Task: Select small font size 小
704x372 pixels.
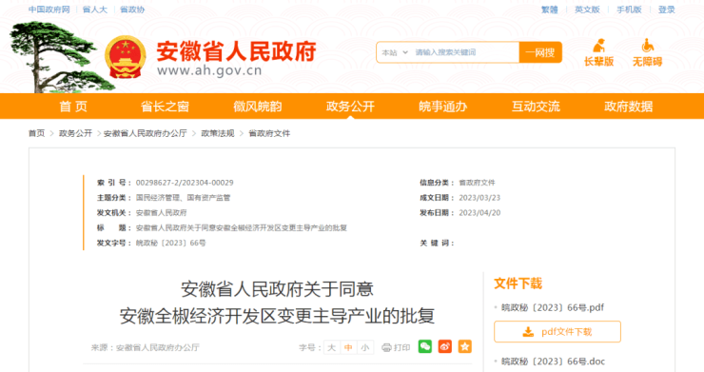Action: (x=365, y=347)
